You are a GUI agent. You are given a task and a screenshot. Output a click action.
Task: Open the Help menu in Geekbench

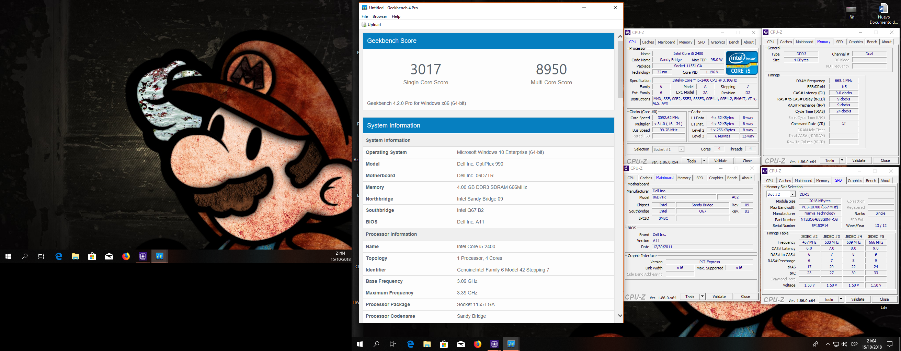pos(396,16)
